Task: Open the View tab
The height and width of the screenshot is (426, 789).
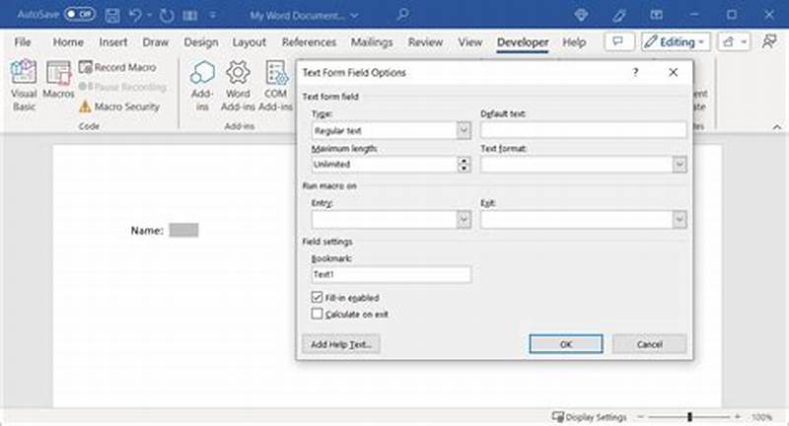Action: coord(470,42)
